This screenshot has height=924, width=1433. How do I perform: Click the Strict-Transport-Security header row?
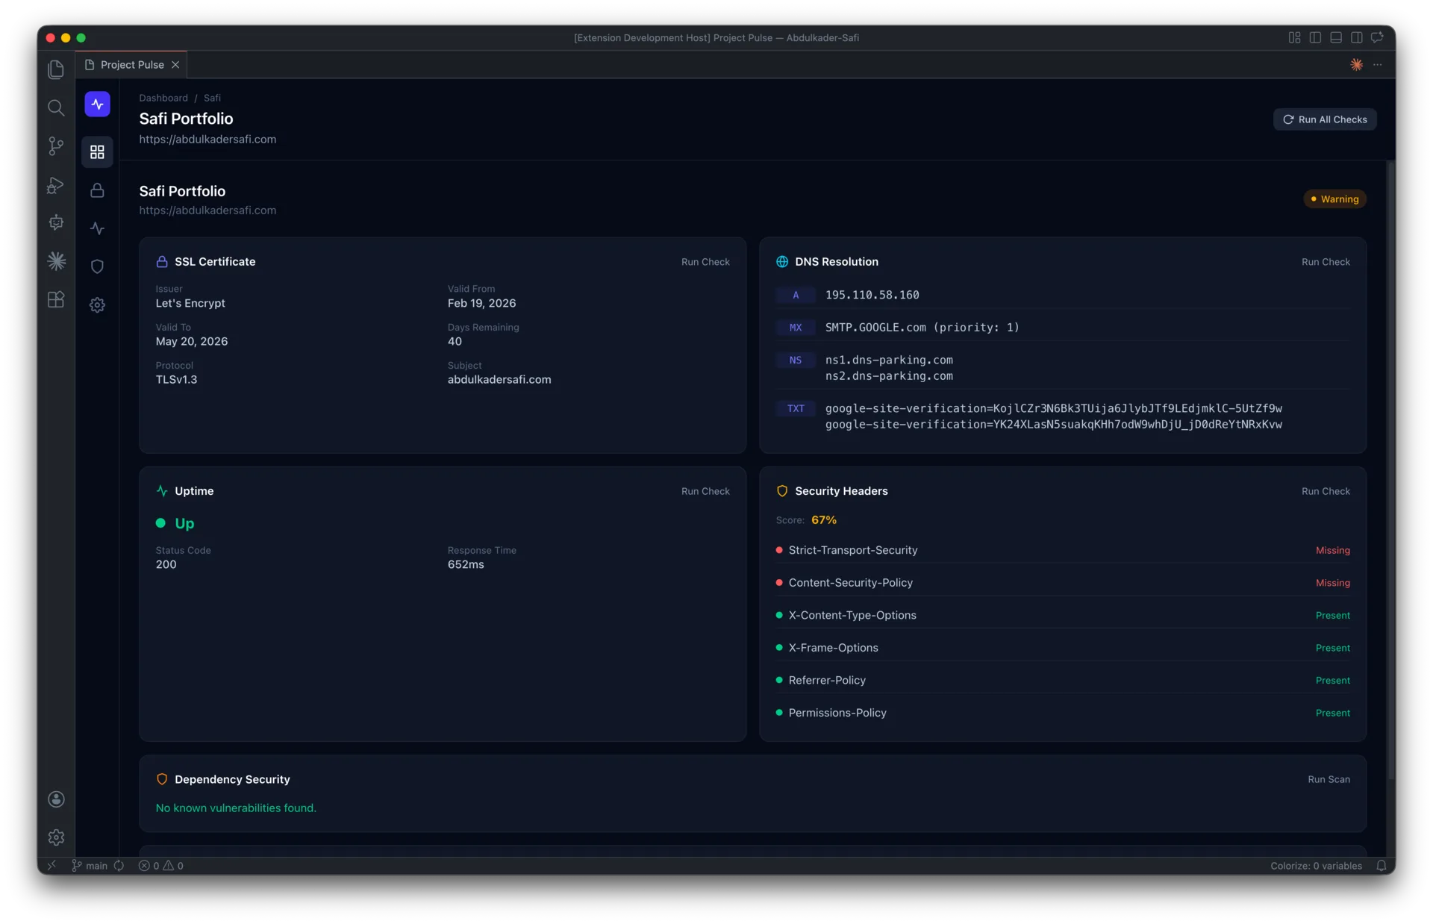tap(1063, 550)
